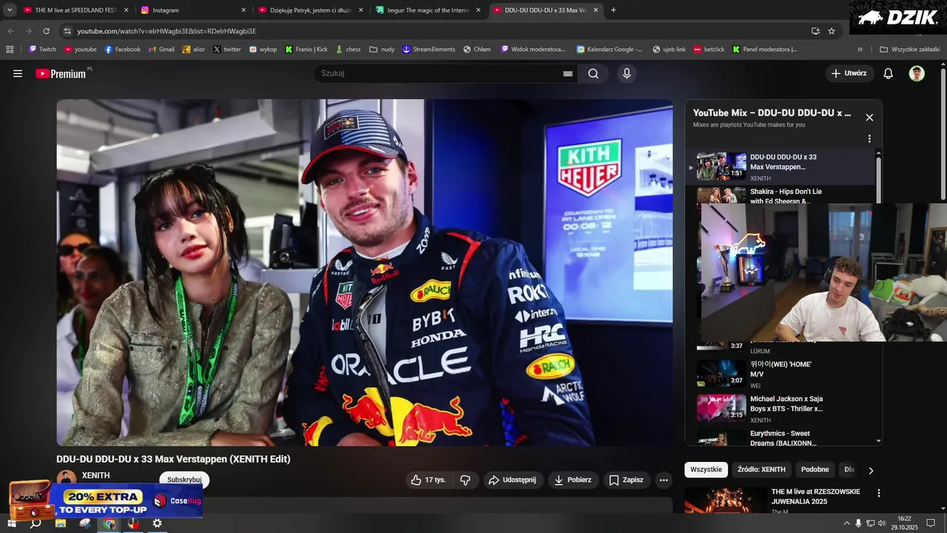947x533 pixels.
Task: Click the Pobierz download button
Action: (573, 480)
